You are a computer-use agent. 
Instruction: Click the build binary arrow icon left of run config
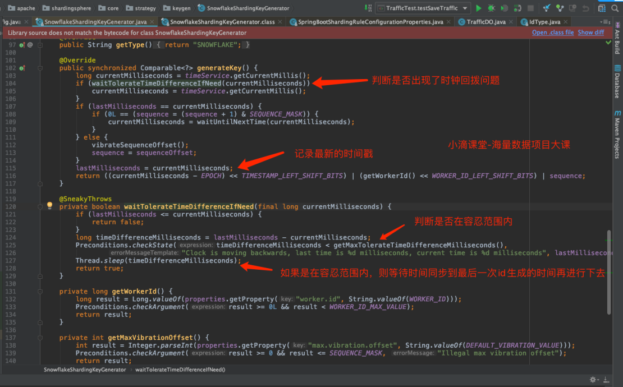click(368, 8)
